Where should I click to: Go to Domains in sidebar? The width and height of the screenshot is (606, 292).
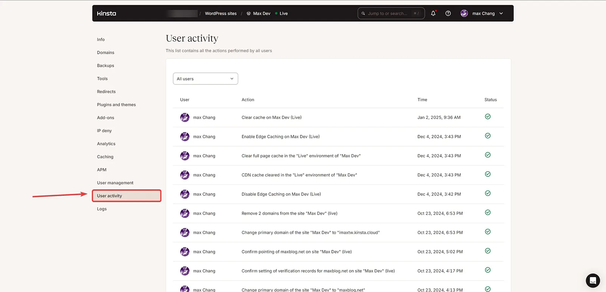point(106,53)
